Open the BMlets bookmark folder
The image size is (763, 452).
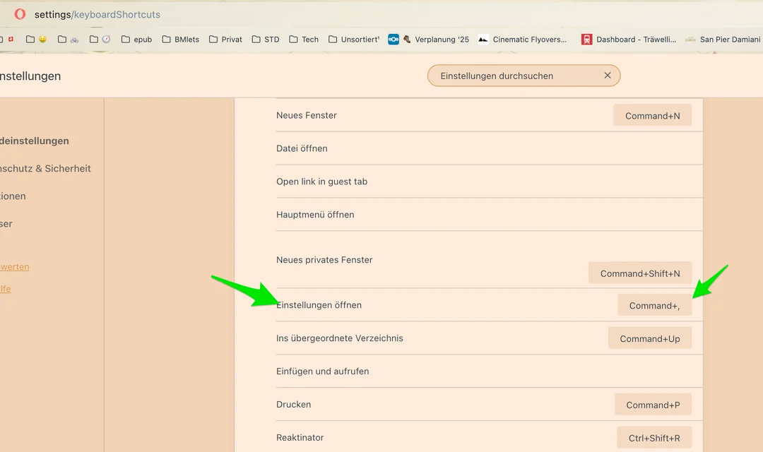(x=180, y=40)
